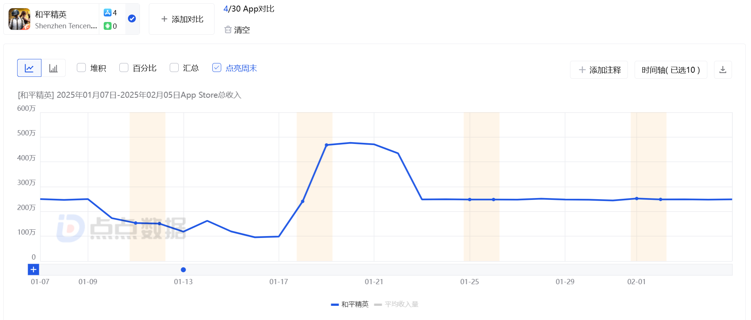Click the blue plus timeline icon
Viewport: 751px width, 320px height.
(x=33, y=269)
